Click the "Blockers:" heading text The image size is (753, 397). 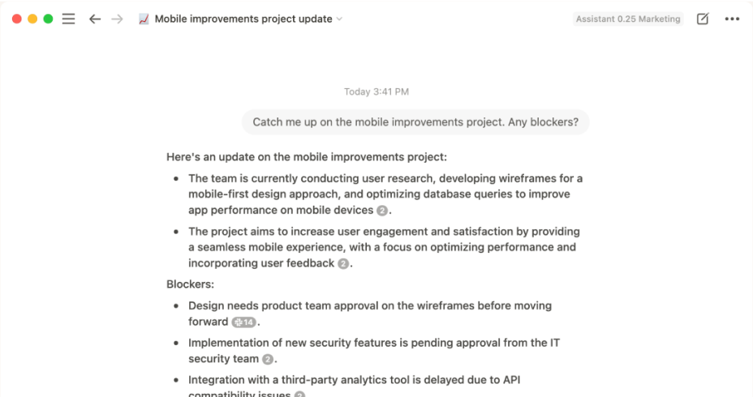tap(190, 284)
